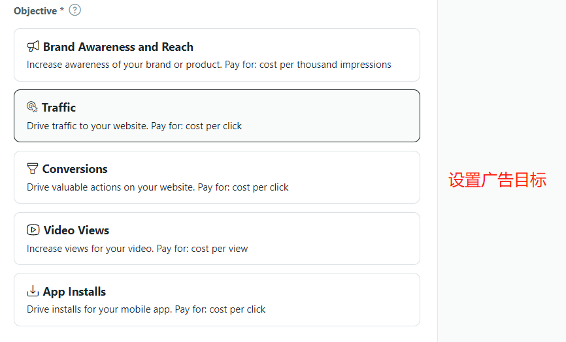This screenshot has height=342, width=566.
Task: Click the play icon beside Video Views
Action: pyautogui.click(x=33, y=230)
